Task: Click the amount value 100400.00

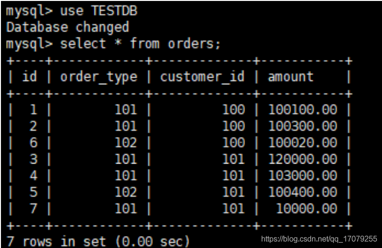Action: click(303, 192)
